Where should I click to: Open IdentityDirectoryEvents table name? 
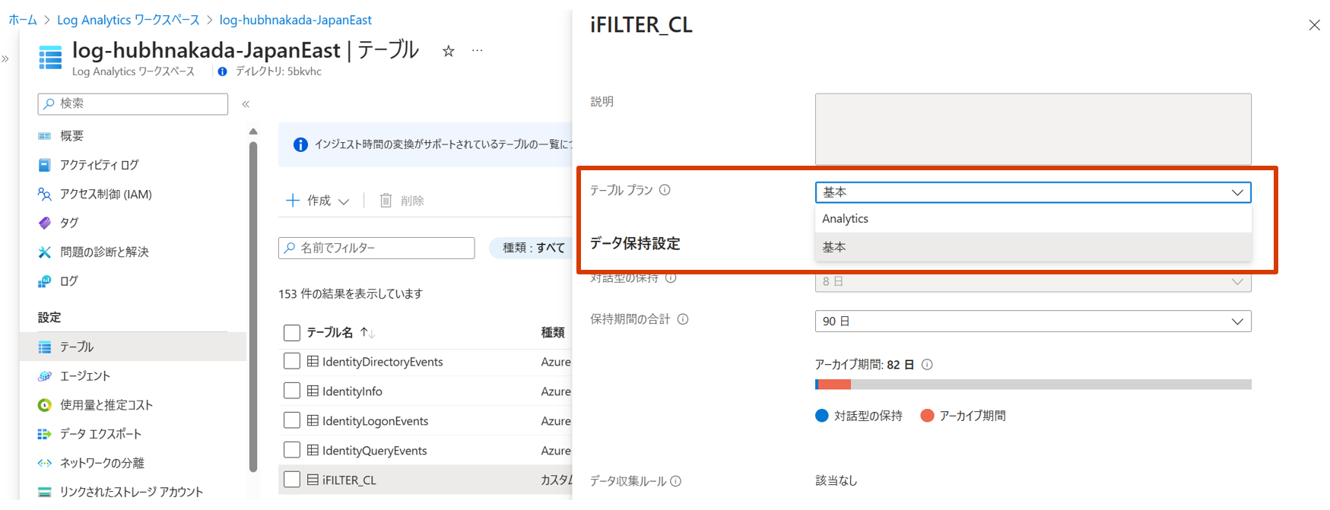click(x=382, y=362)
